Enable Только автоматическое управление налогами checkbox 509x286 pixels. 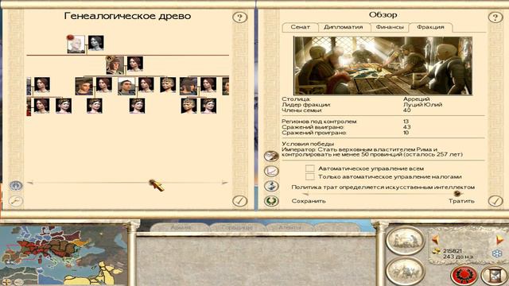tap(310, 176)
